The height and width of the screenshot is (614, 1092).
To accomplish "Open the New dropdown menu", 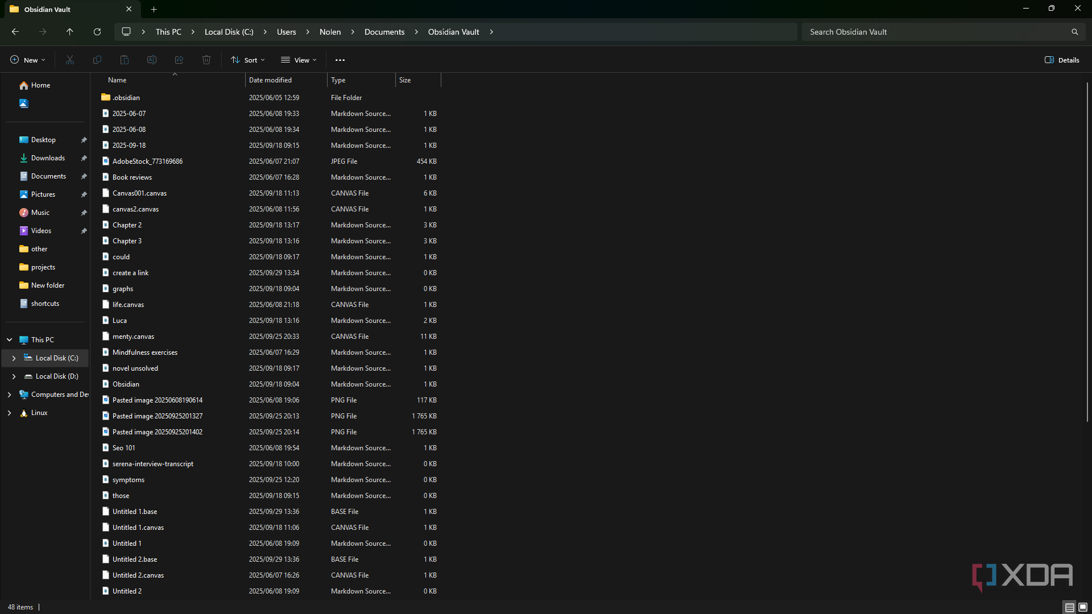I will [28, 60].
